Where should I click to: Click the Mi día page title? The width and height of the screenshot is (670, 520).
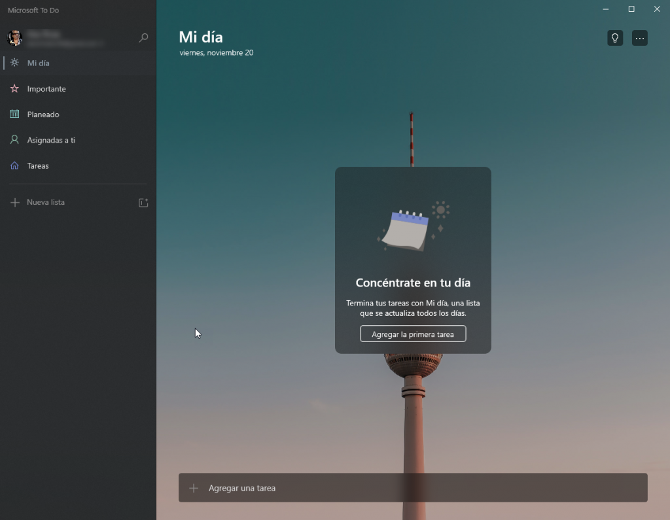click(x=201, y=37)
